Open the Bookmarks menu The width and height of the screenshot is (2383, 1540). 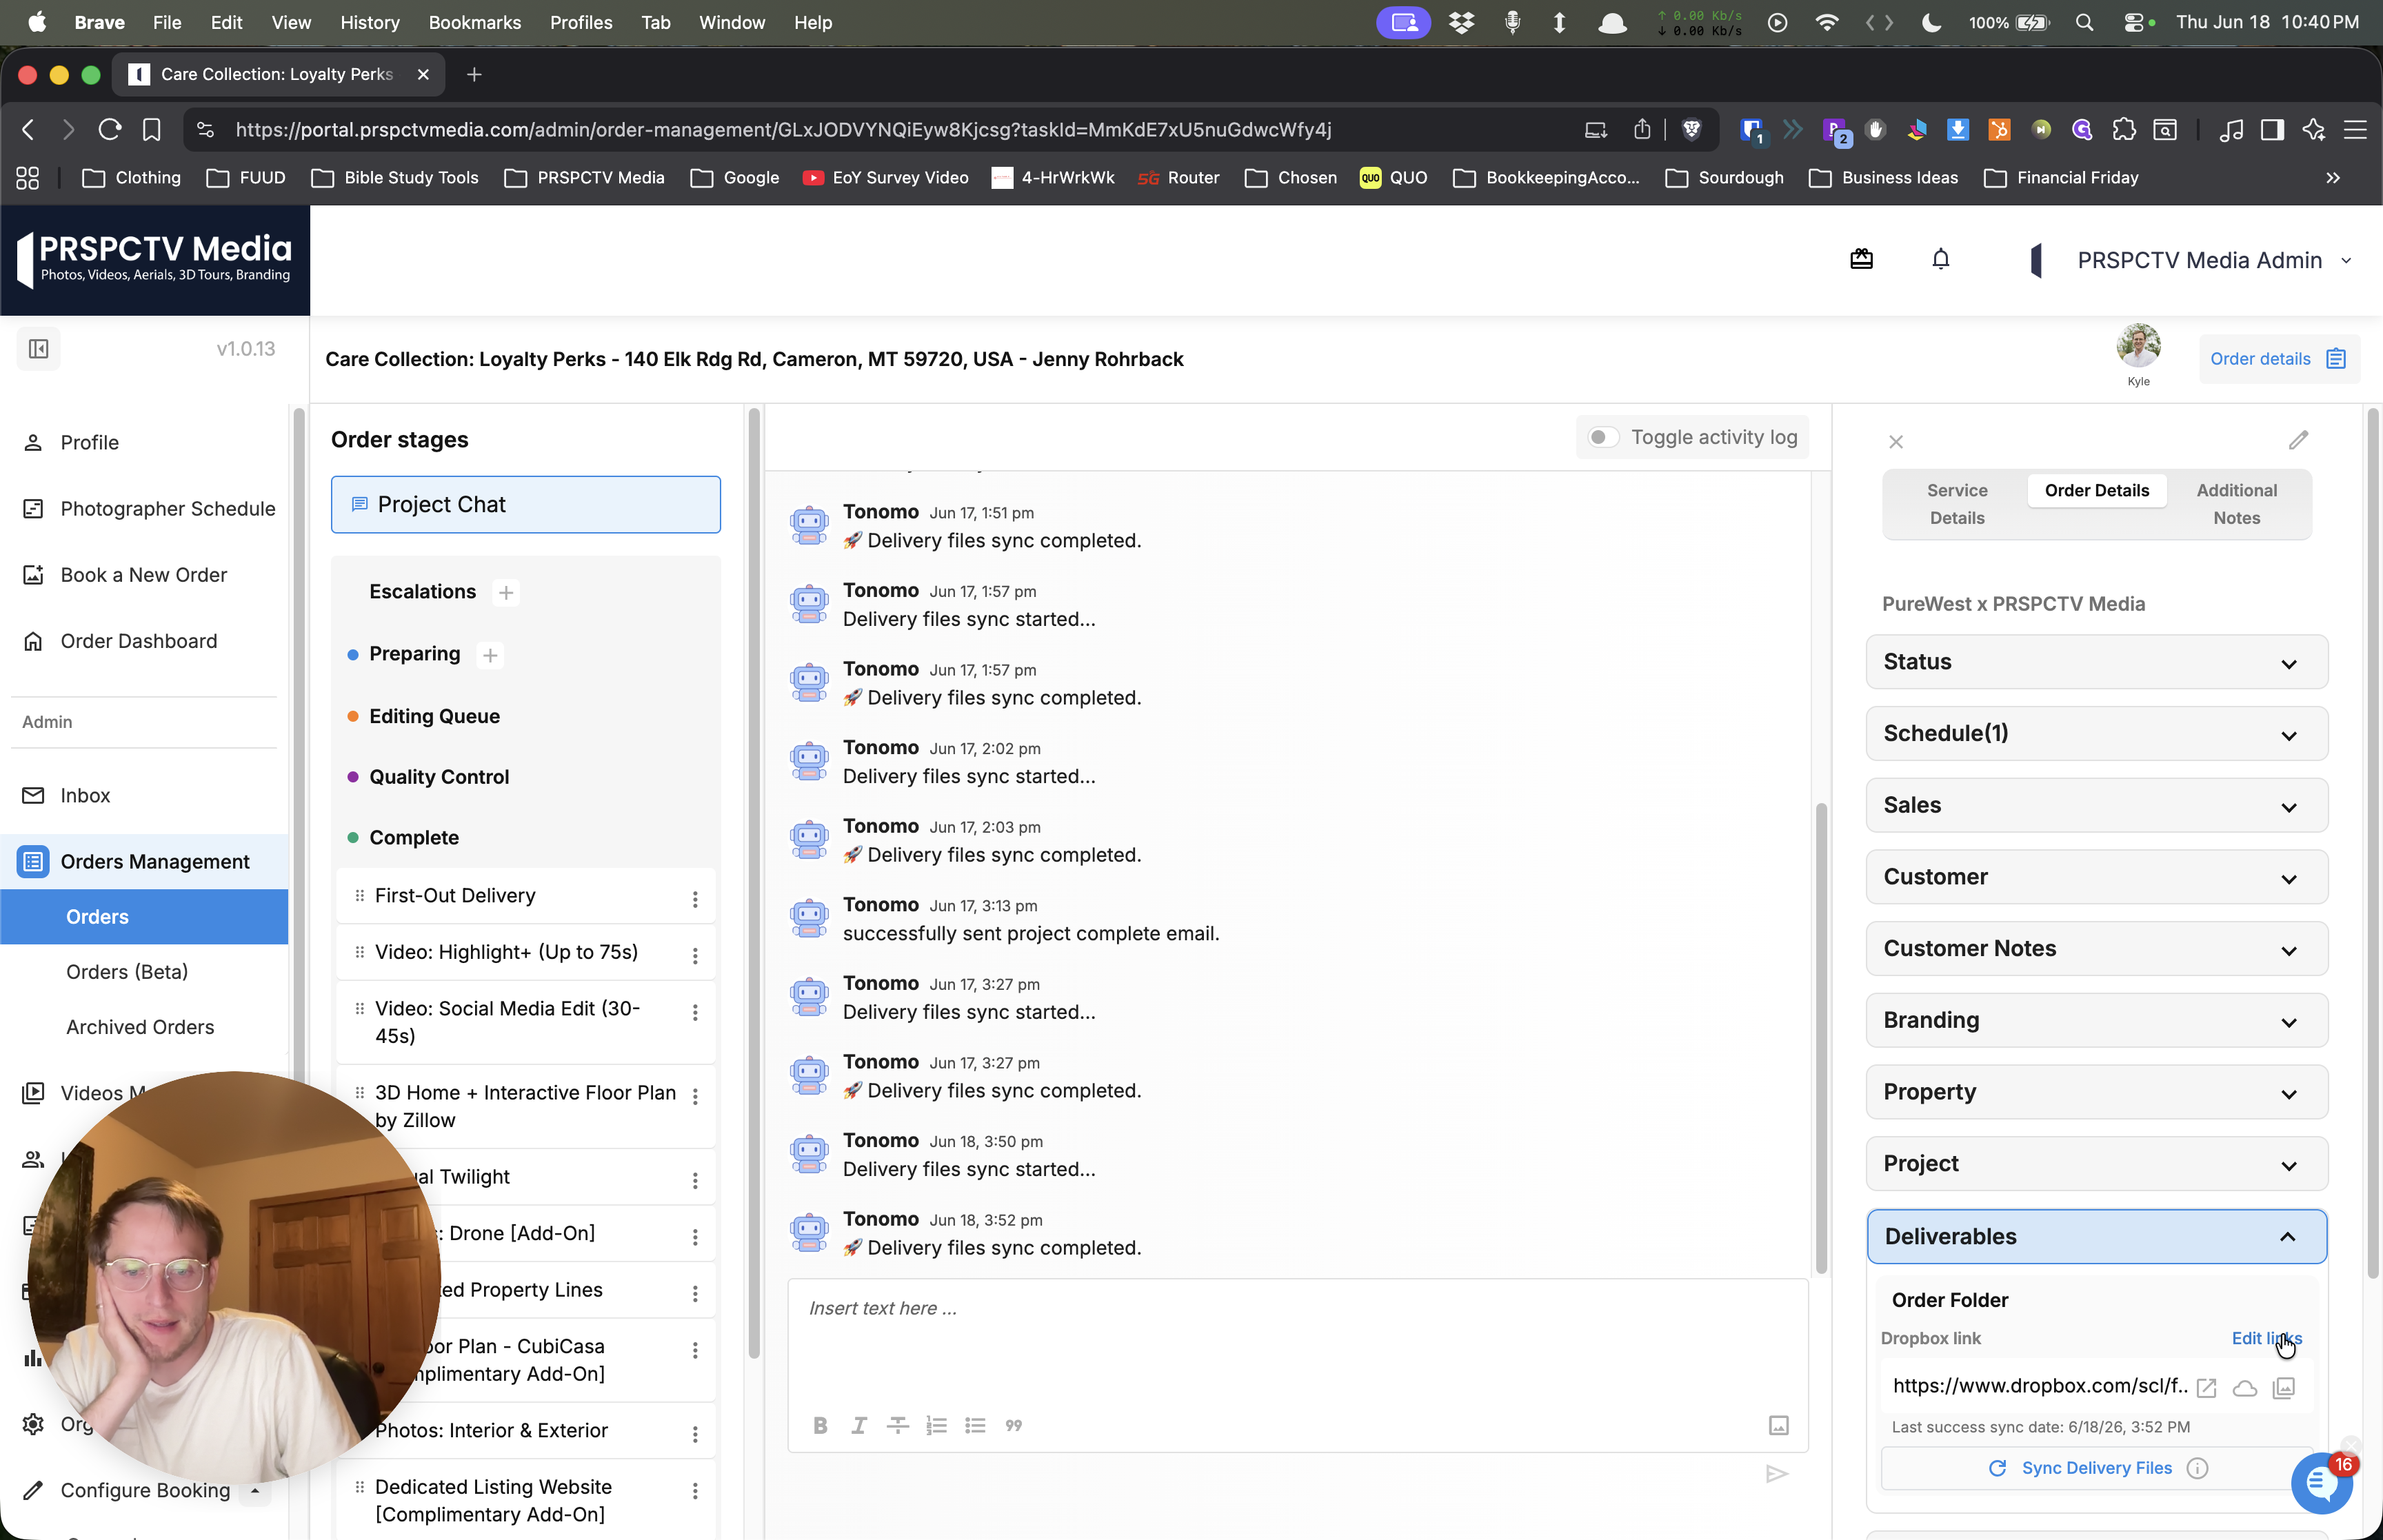click(474, 22)
